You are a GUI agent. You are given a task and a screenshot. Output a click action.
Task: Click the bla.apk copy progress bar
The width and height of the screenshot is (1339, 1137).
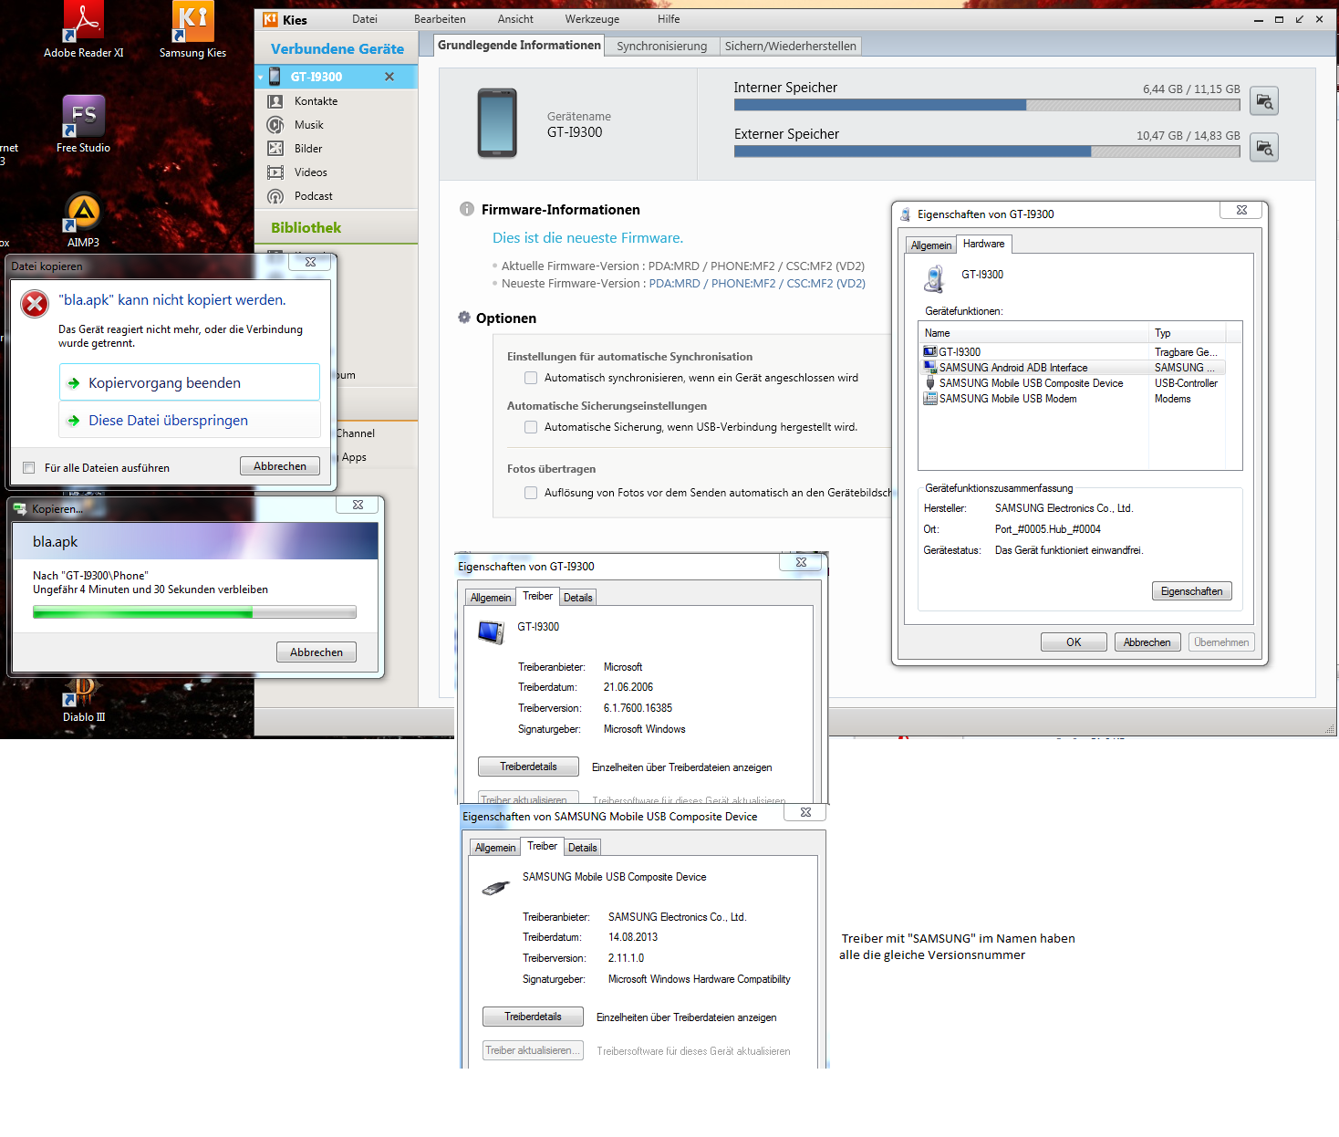coord(194,612)
